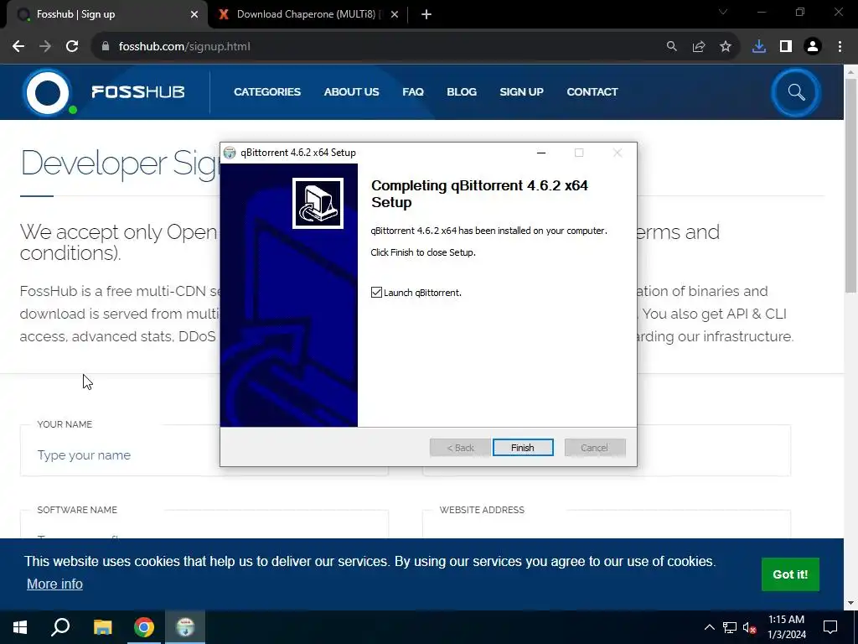Open the CONTACT page
The height and width of the screenshot is (644, 858).
592,92
